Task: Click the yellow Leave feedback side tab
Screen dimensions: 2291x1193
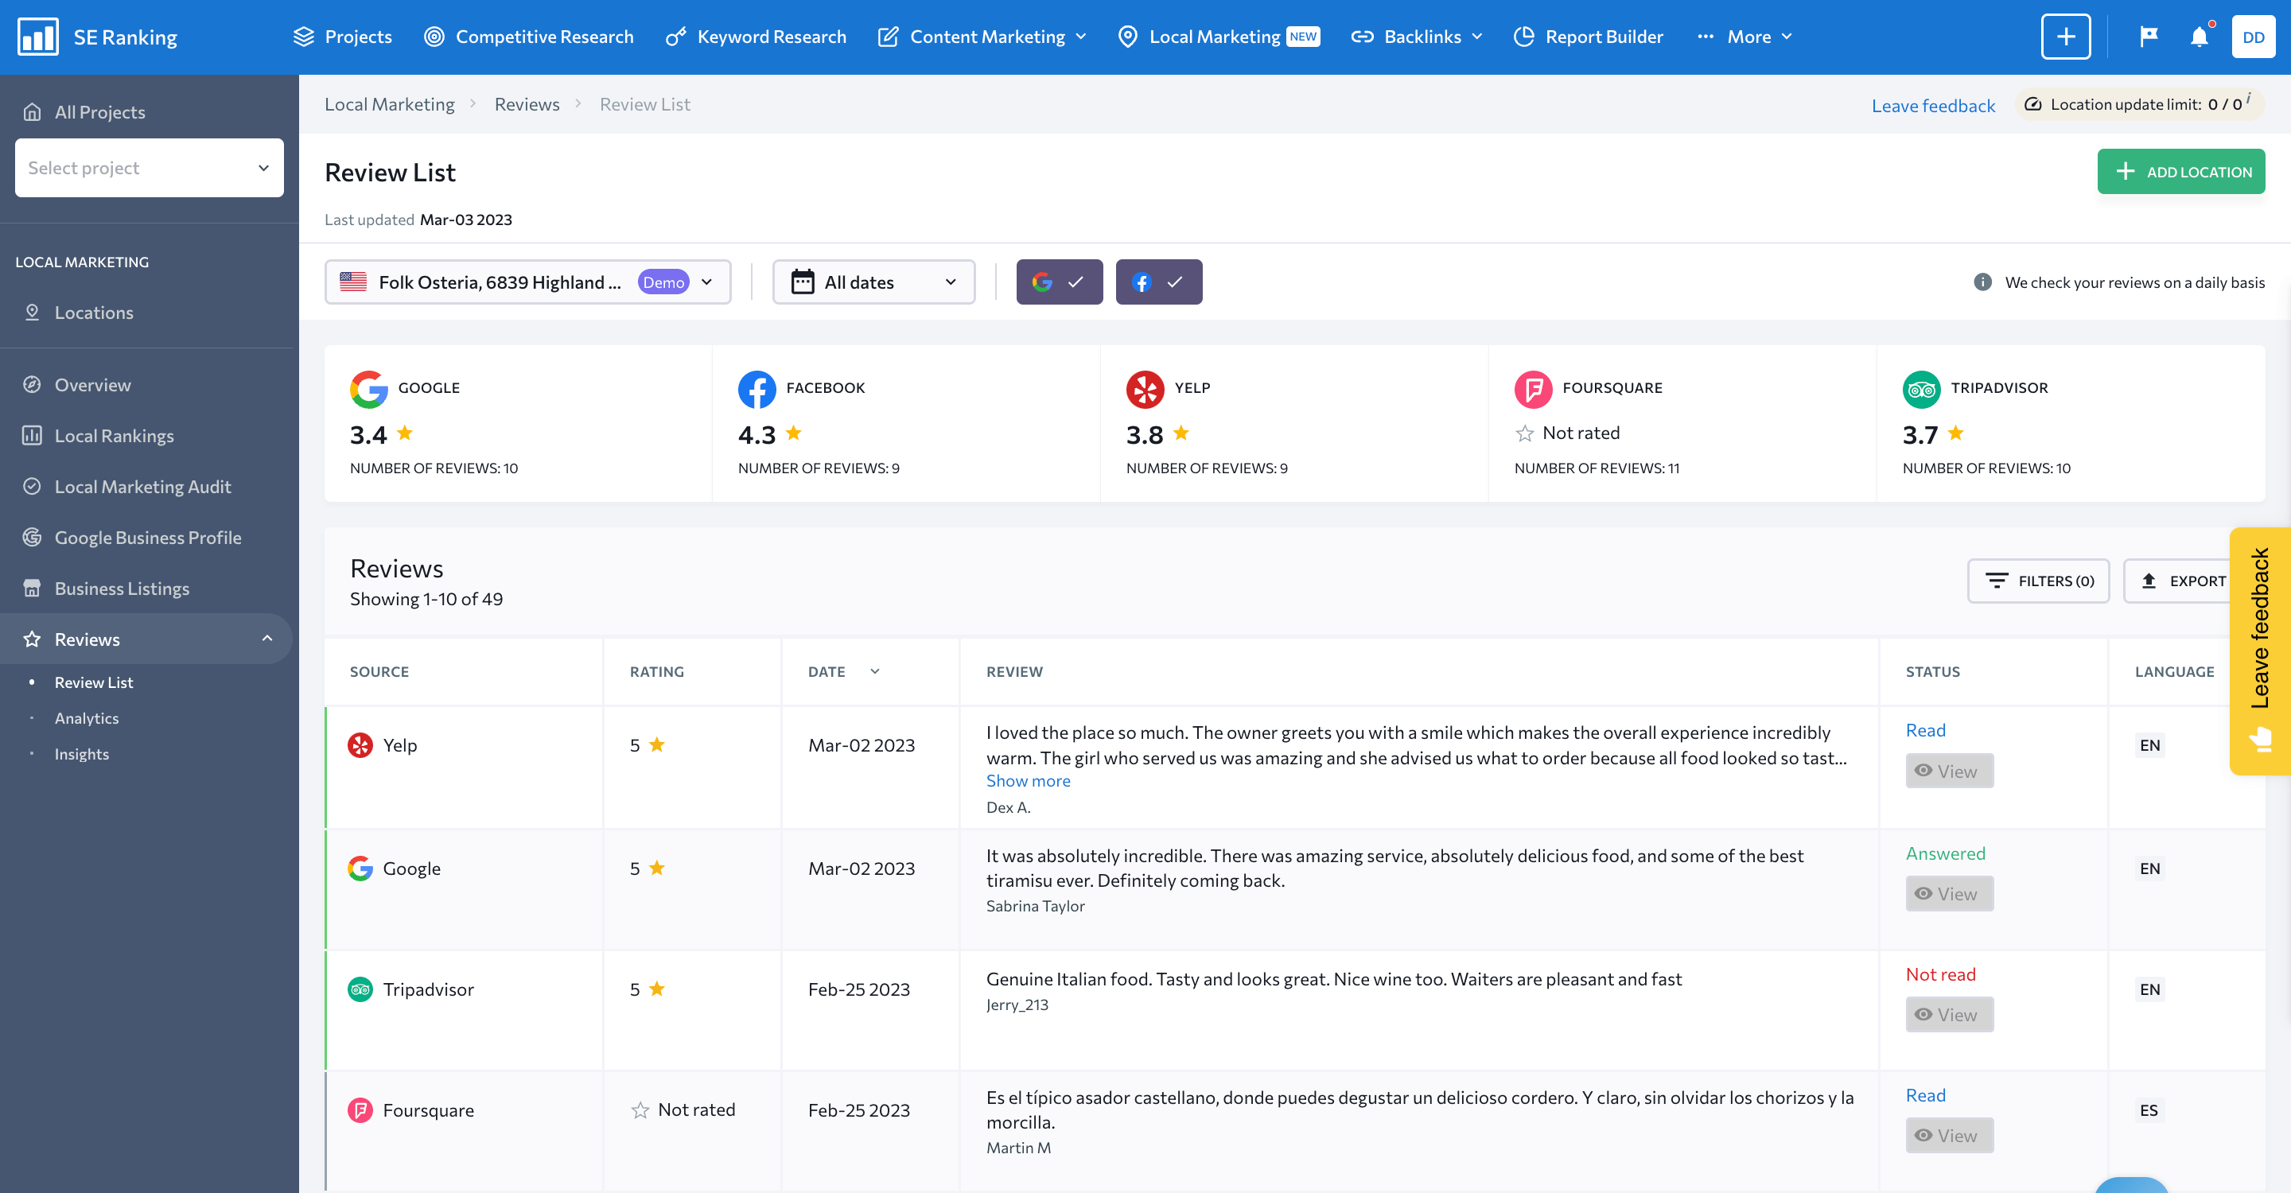Action: pos(2260,651)
